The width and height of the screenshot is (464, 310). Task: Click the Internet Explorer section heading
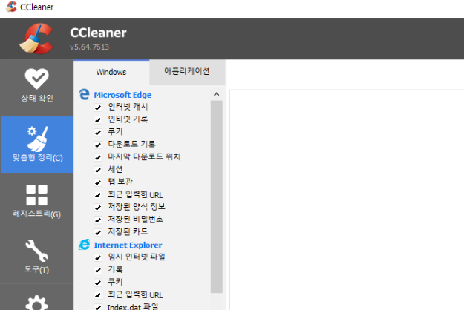tap(128, 245)
